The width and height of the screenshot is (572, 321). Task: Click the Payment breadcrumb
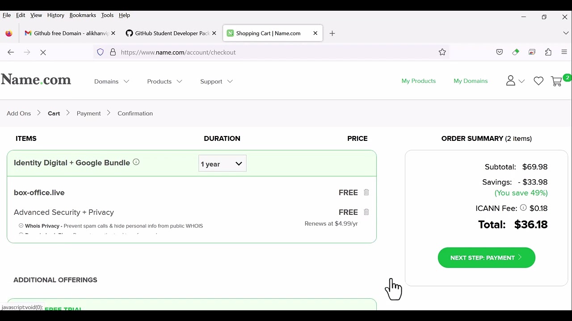[88, 113]
